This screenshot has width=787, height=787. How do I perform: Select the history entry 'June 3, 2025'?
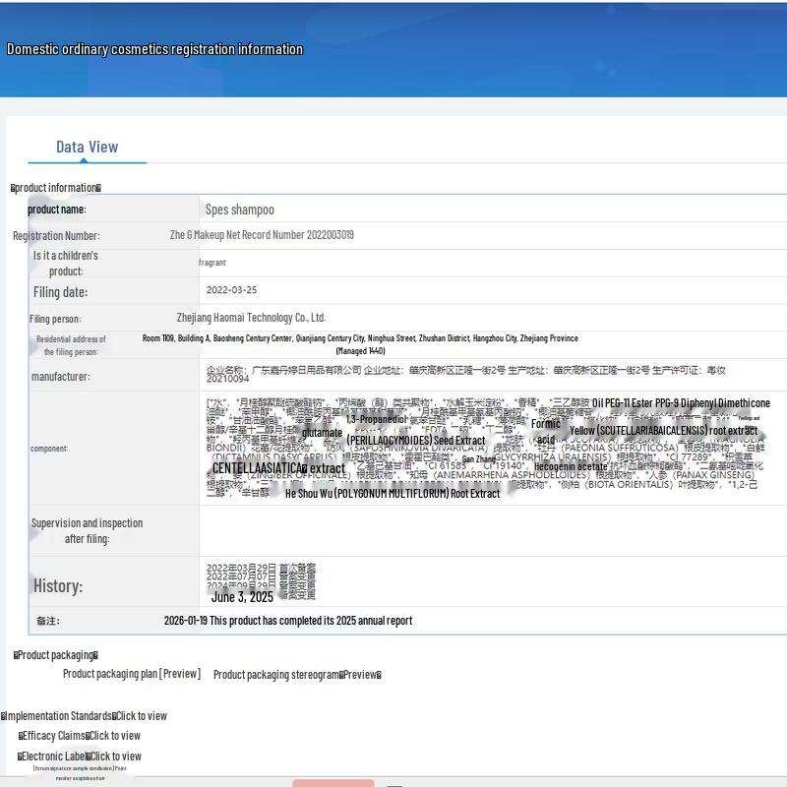(242, 597)
